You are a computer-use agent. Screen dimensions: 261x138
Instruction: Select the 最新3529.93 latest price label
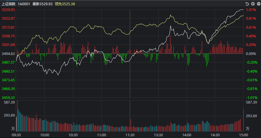pyautogui.click(x=42, y=4)
